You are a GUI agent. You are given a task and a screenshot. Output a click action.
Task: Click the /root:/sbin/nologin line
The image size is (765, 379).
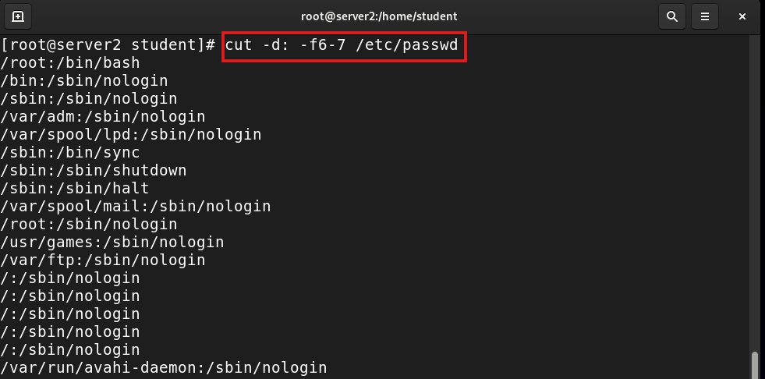(x=89, y=225)
